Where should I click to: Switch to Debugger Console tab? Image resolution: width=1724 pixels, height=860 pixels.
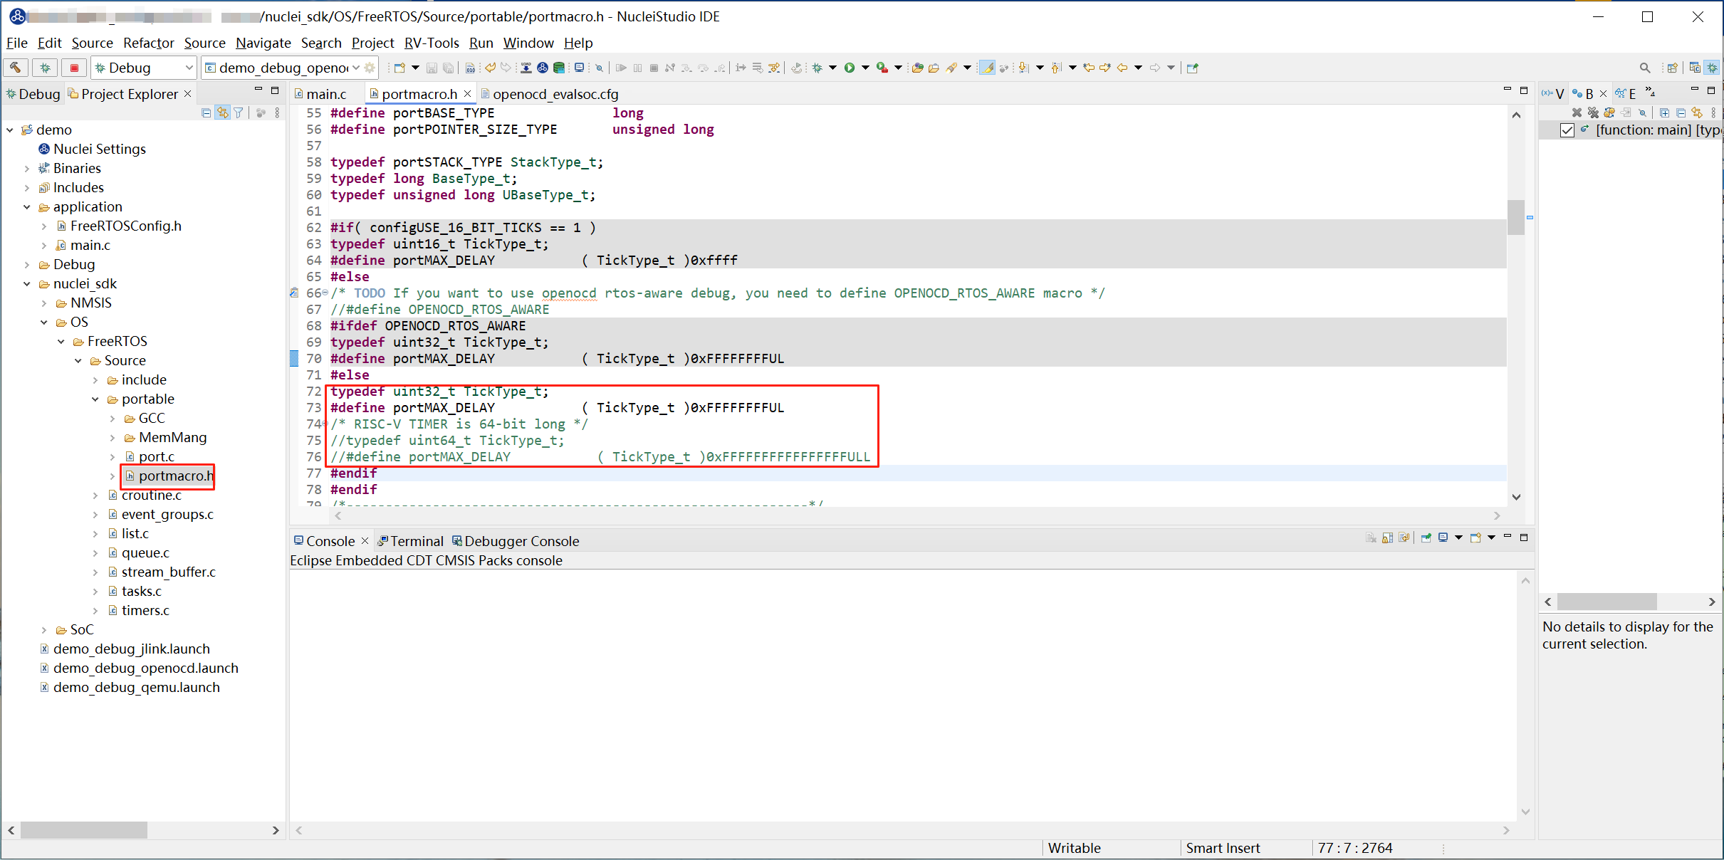[x=516, y=541]
